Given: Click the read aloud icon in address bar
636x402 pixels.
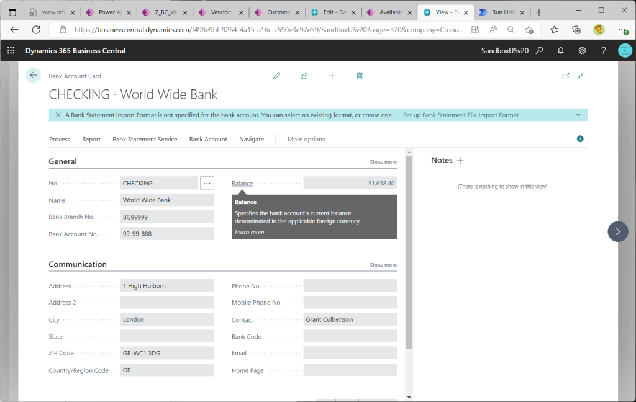Looking at the screenshot, I should [x=493, y=30].
